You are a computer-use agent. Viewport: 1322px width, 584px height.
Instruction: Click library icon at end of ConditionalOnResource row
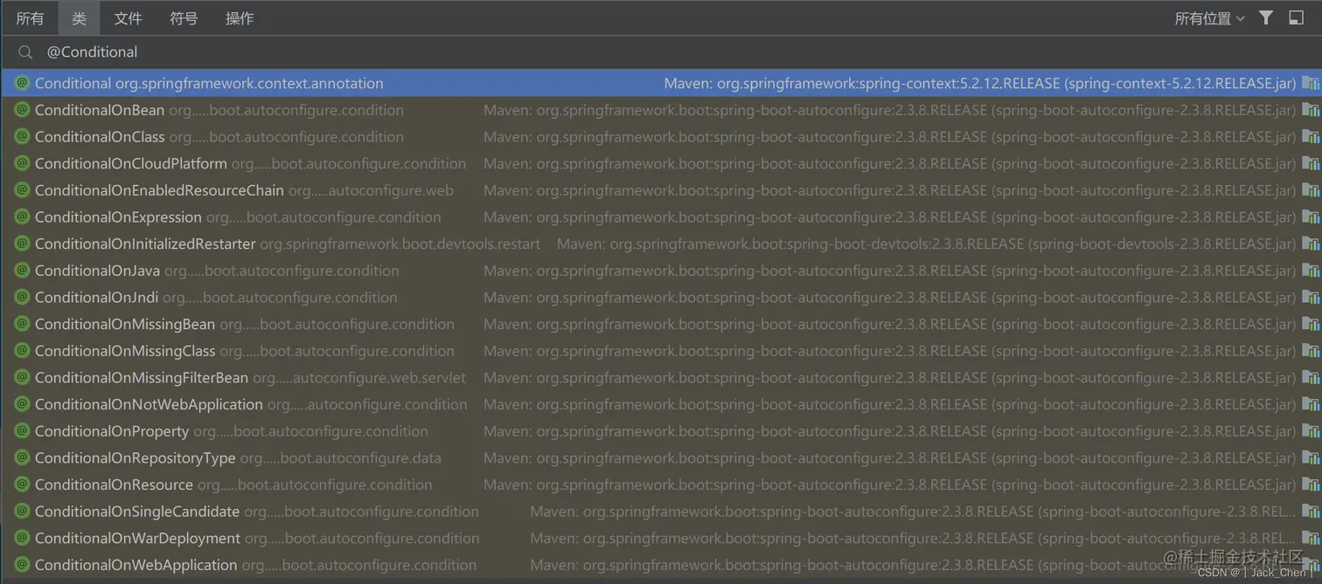(x=1311, y=484)
